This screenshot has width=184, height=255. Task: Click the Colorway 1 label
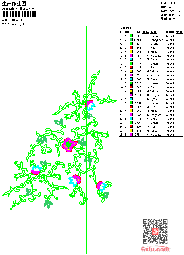(x=17, y=24)
